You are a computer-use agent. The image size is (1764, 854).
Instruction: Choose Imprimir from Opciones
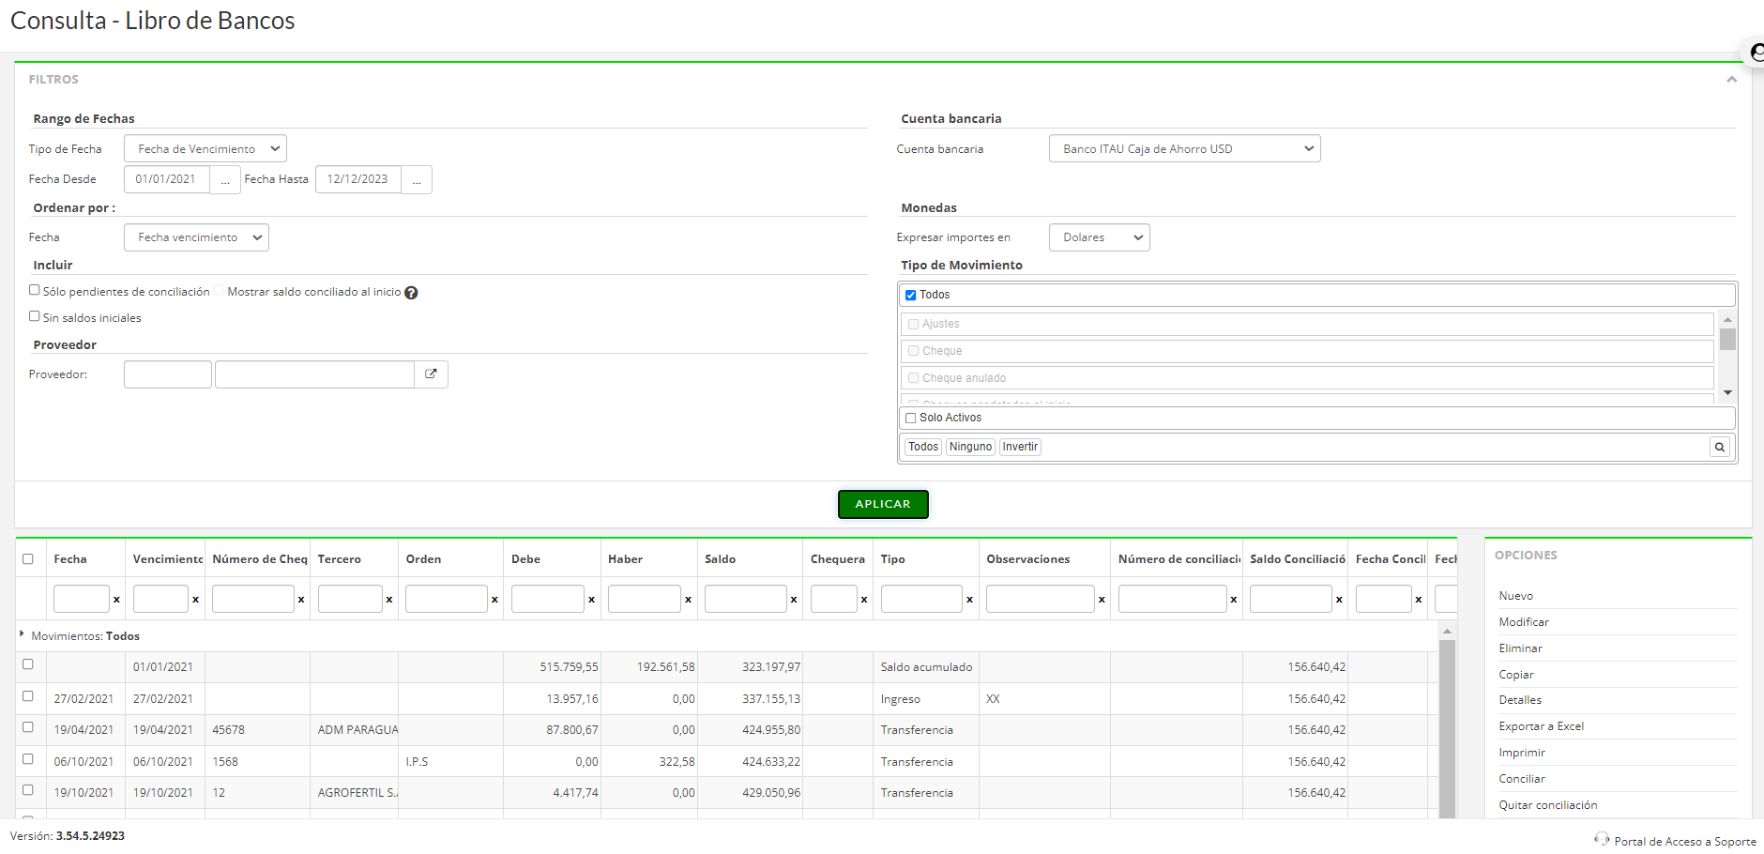pyautogui.click(x=1522, y=753)
